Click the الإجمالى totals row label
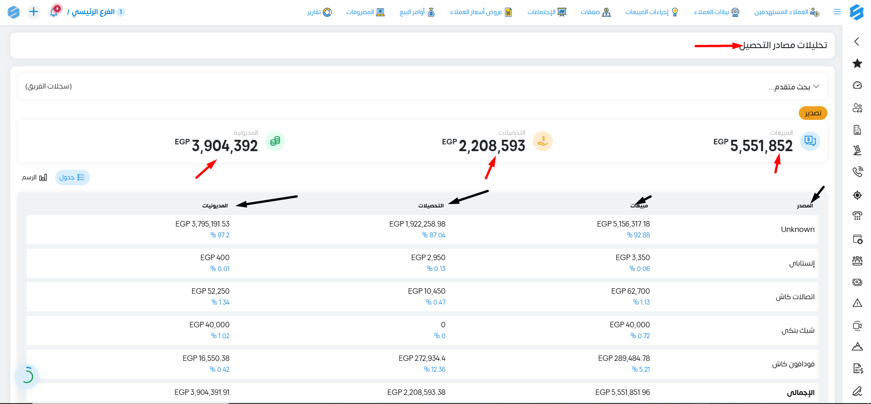This screenshot has height=404, width=871. click(x=801, y=393)
